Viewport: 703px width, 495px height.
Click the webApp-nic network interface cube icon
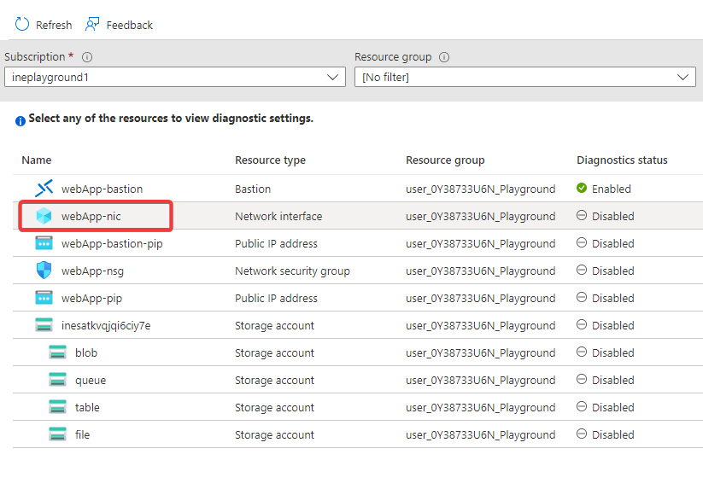point(44,216)
